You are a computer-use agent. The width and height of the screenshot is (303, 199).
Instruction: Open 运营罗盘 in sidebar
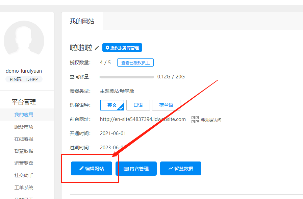point(24,163)
